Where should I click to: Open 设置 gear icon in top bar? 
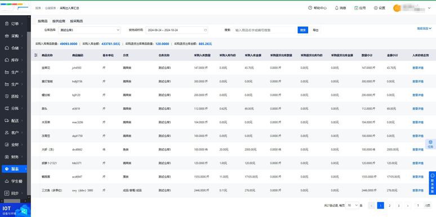tap(376, 8)
